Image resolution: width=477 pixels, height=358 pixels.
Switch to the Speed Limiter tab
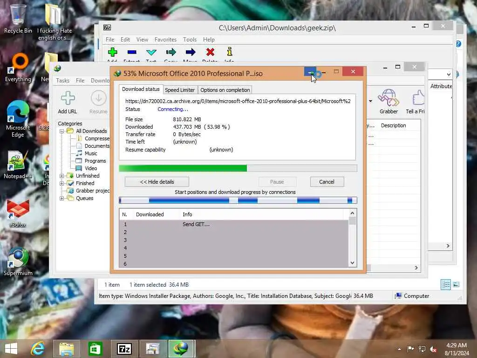180,90
